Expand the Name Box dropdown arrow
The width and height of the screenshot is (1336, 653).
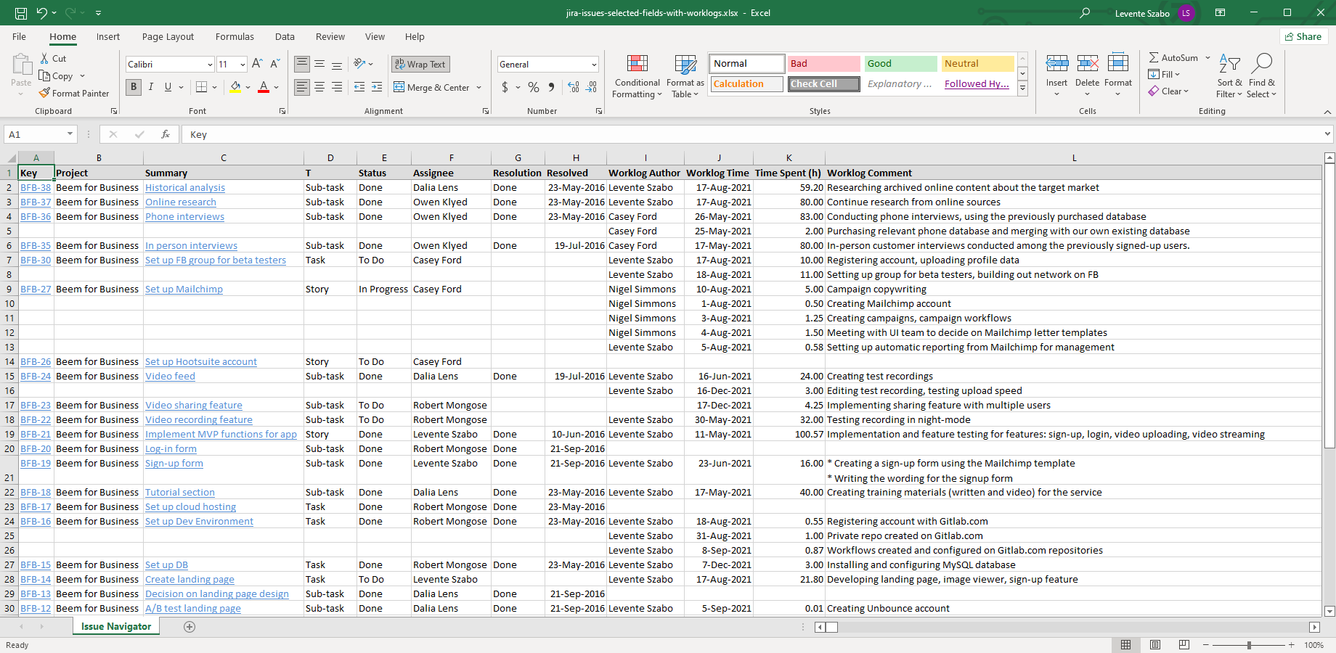(70, 134)
